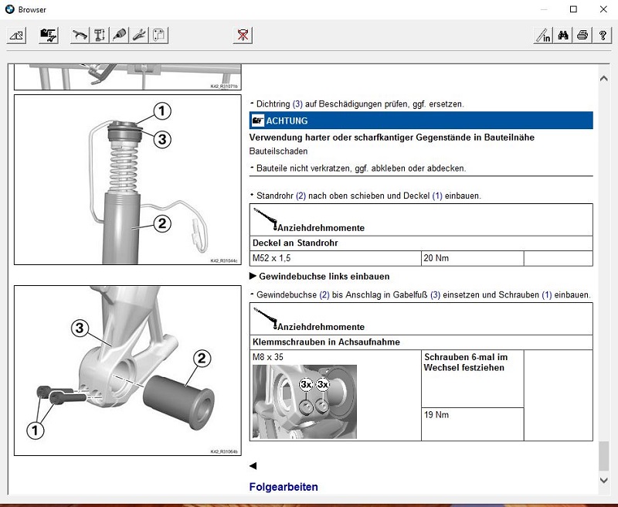This screenshot has height=507, width=618.
Task: Open help with the question mark icon
Action: click(x=603, y=35)
